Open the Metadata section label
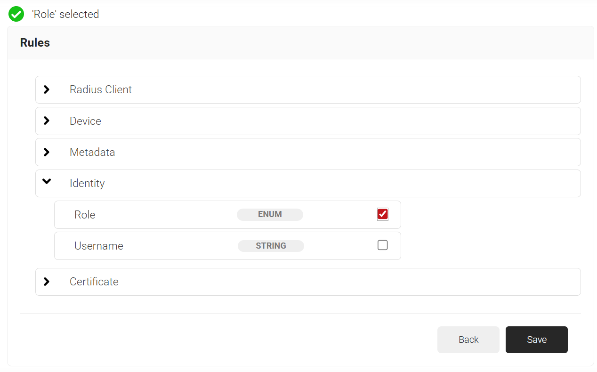Screen dimensions: 597x372 point(92,152)
